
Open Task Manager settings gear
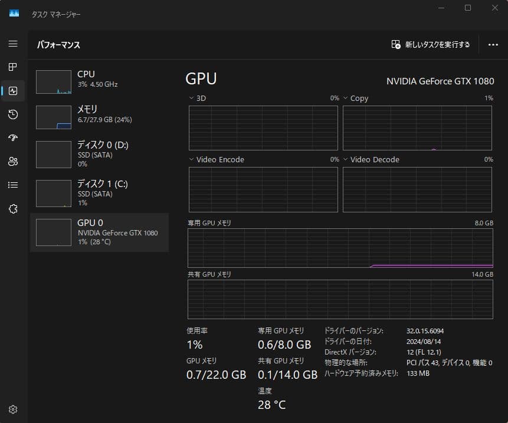click(x=12, y=409)
